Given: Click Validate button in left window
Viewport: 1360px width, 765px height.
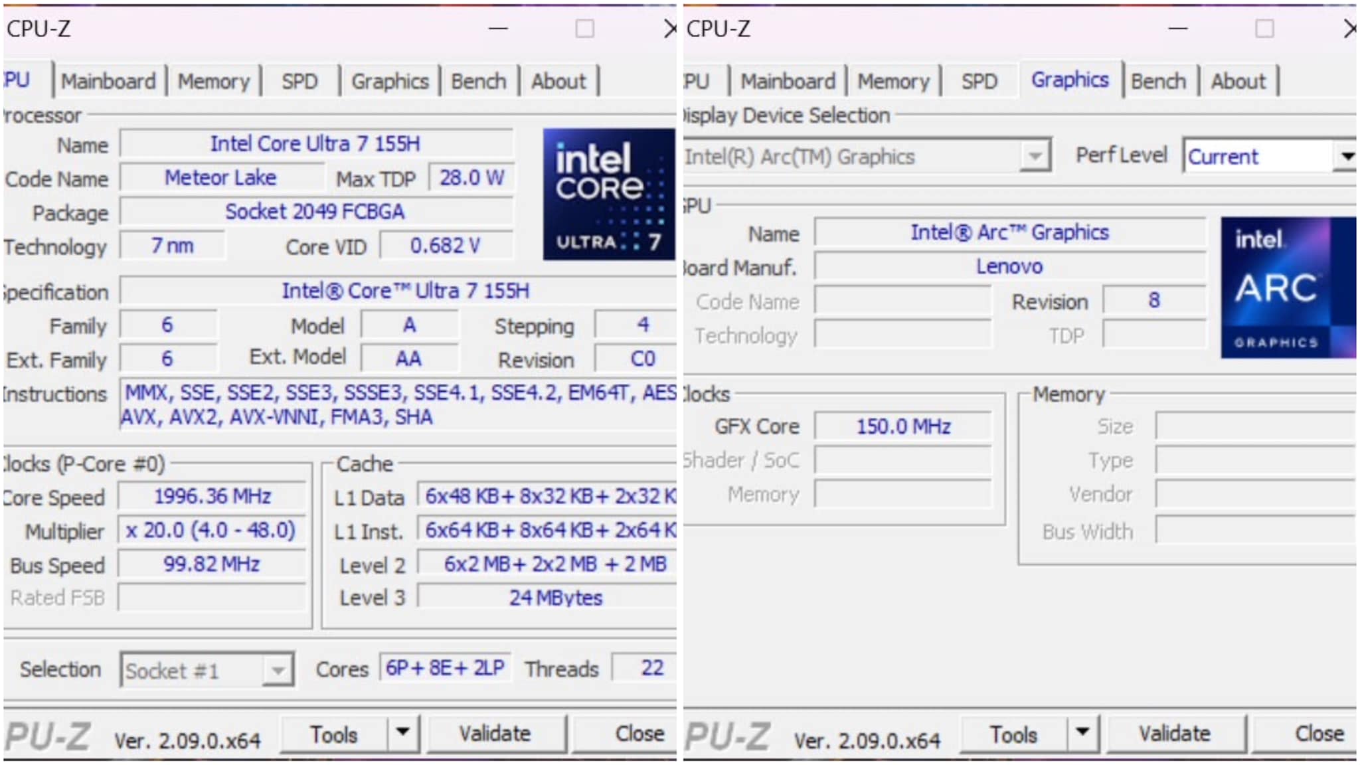Looking at the screenshot, I should click(495, 734).
